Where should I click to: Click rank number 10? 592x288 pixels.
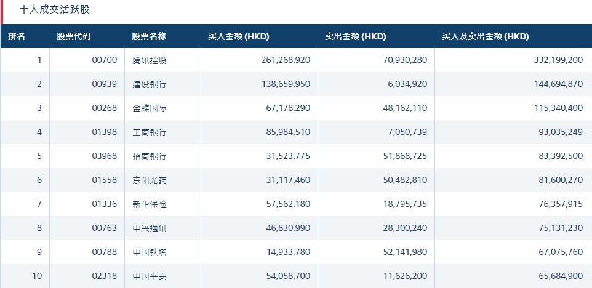pyautogui.click(x=37, y=276)
